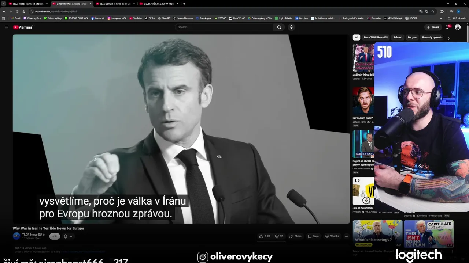This screenshot has width=469, height=263.
Task: Select the All filter chip
Action: pos(356,37)
